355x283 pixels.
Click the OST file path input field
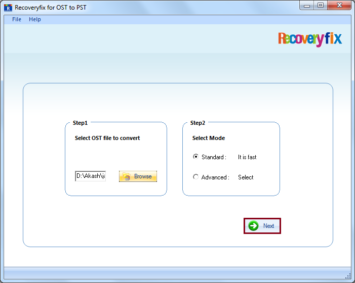click(90, 176)
